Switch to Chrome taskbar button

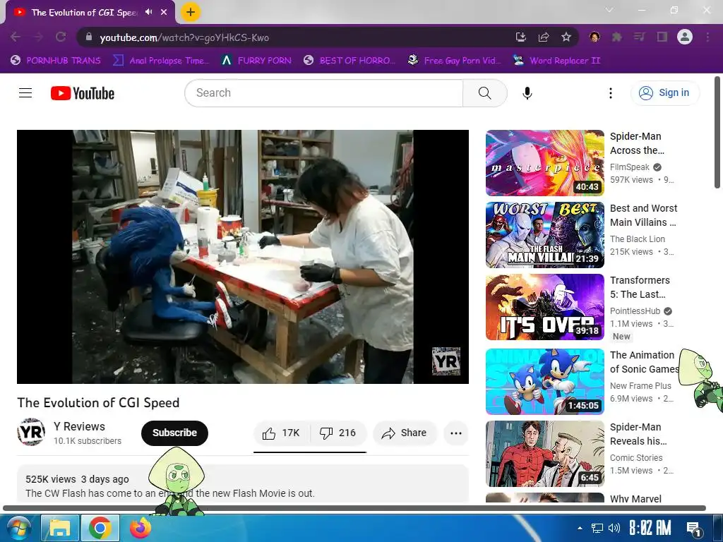(x=100, y=528)
